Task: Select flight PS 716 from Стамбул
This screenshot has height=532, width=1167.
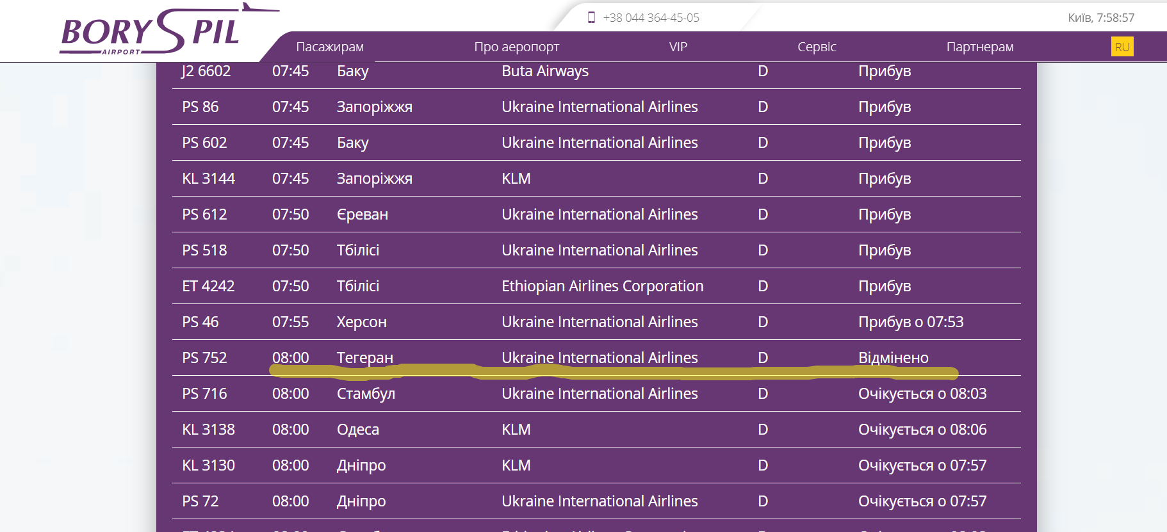Action: 204,394
